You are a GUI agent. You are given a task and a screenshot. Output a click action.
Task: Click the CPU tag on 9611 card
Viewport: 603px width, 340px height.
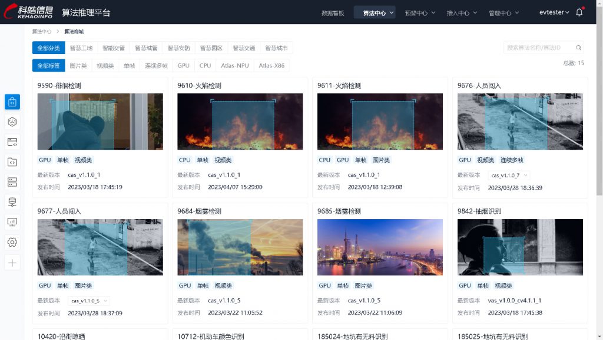tap(324, 160)
